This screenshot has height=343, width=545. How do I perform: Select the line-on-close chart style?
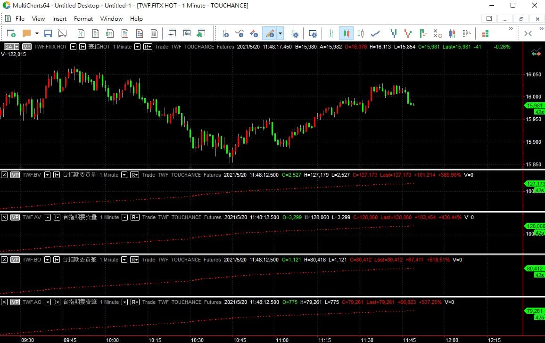pos(375,33)
